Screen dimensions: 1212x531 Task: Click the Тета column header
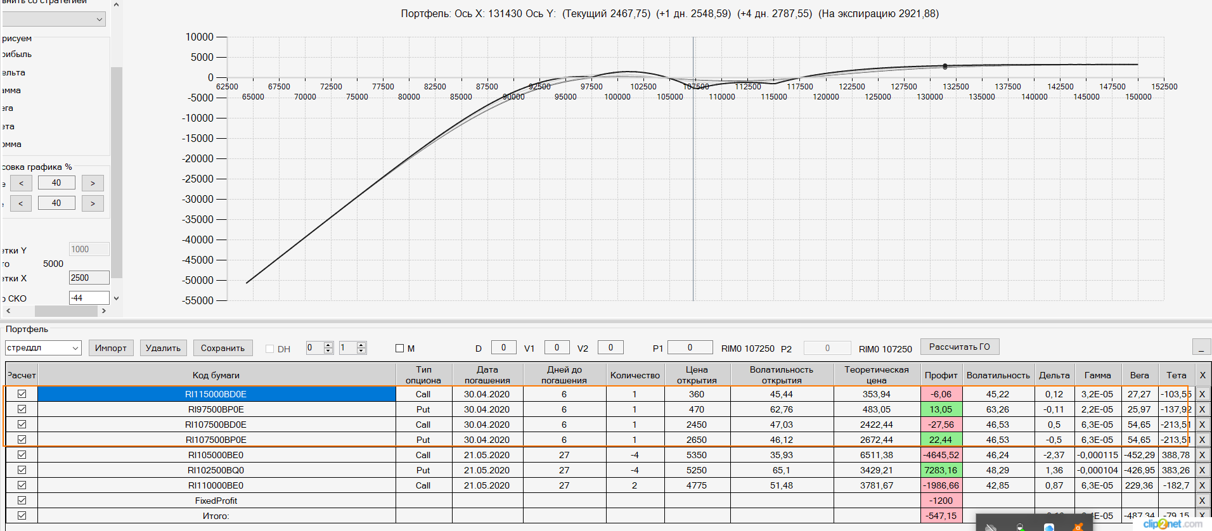pos(1177,375)
